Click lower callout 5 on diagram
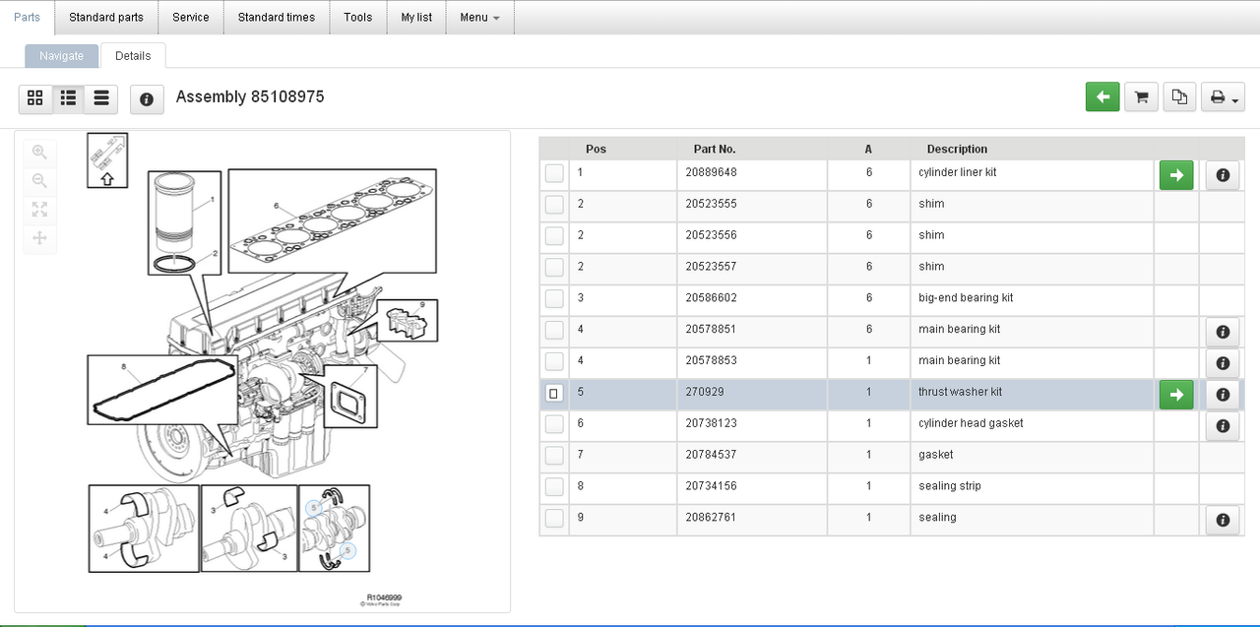The height and width of the screenshot is (627, 1260). pos(346,552)
